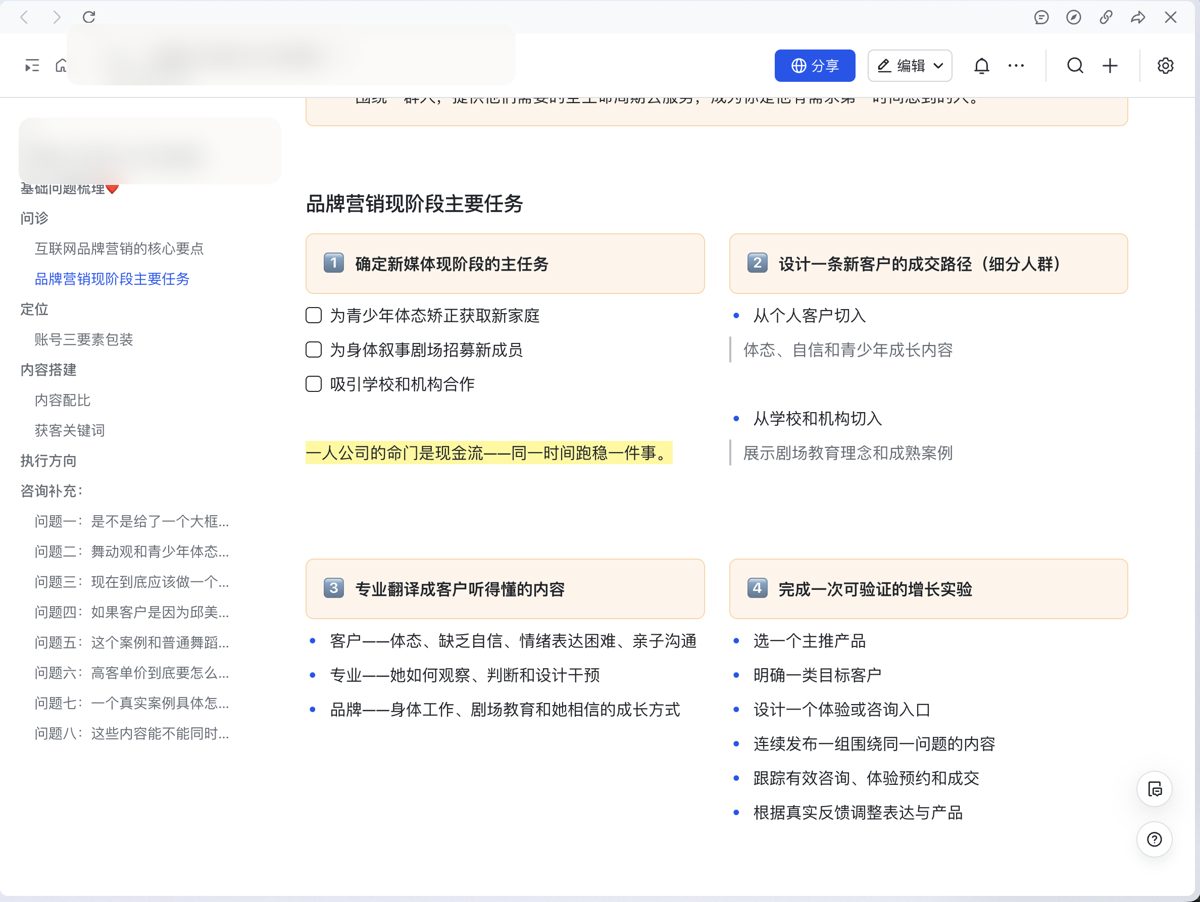Open 问题六：高客单价到底要怎么...

click(x=132, y=673)
